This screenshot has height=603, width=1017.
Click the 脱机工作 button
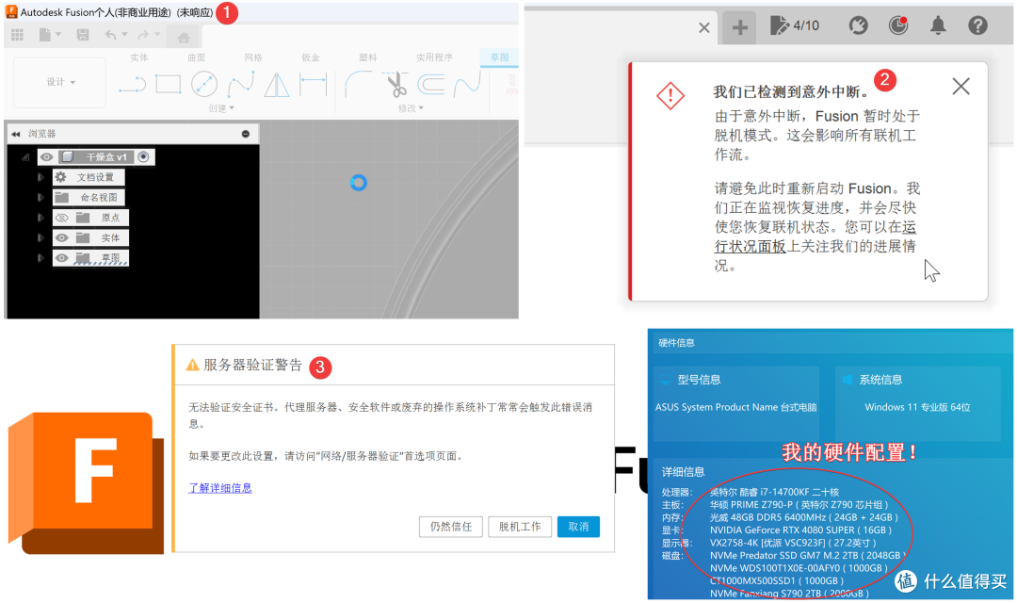(x=520, y=527)
